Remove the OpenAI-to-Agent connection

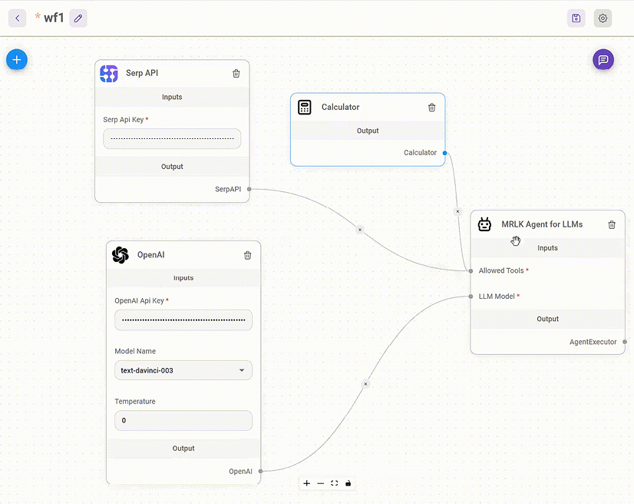click(x=365, y=383)
